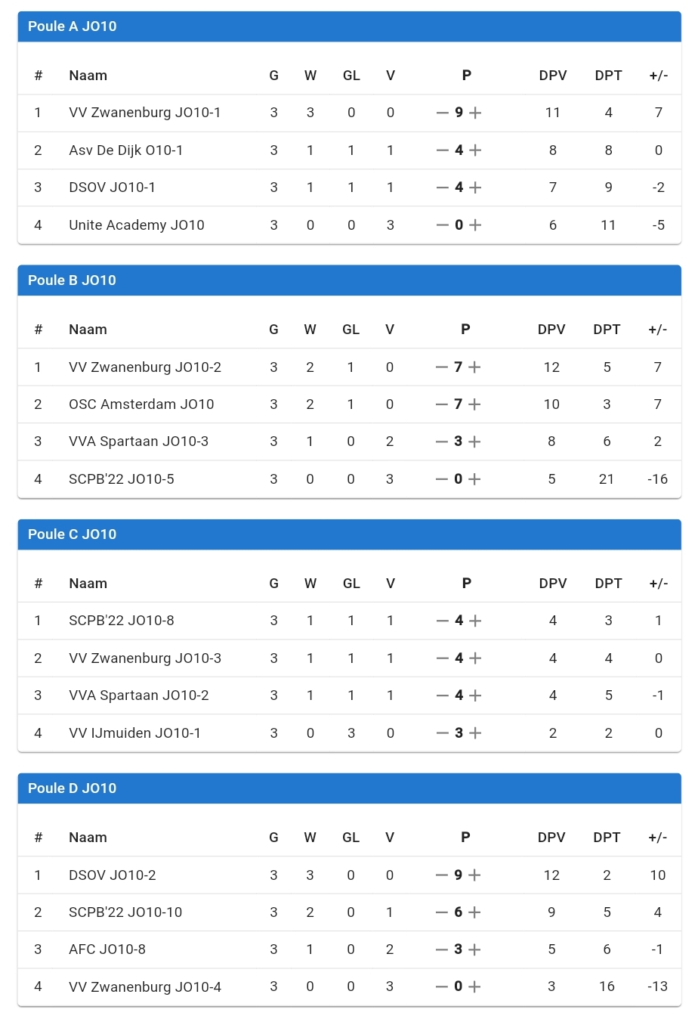
Task: Click plus for Unite Academy JO10
Action: [x=475, y=225]
